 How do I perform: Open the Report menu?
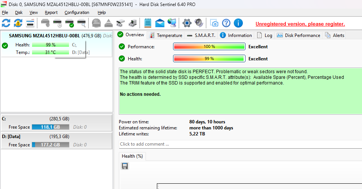point(51,12)
